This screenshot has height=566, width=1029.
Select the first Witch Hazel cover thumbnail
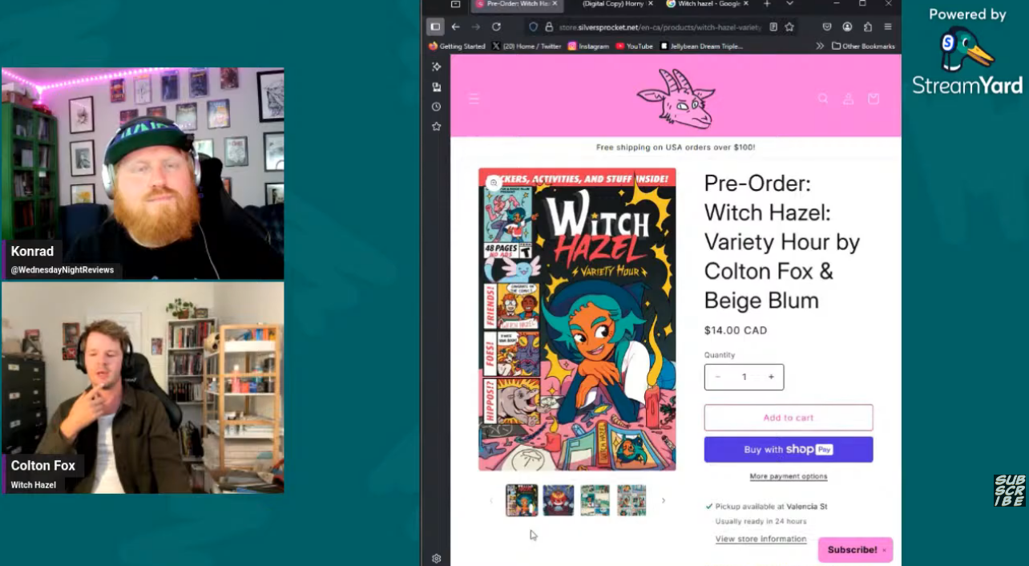pos(522,500)
